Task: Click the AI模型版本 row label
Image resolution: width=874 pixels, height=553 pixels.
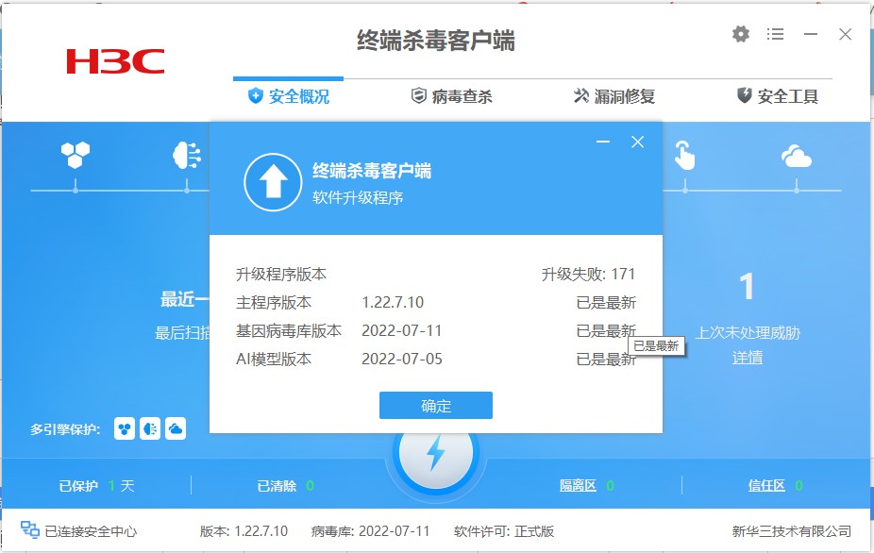Action: pos(274,359)
